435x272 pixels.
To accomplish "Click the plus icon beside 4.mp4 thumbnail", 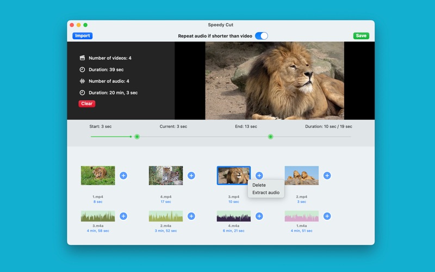I will 191,175.
